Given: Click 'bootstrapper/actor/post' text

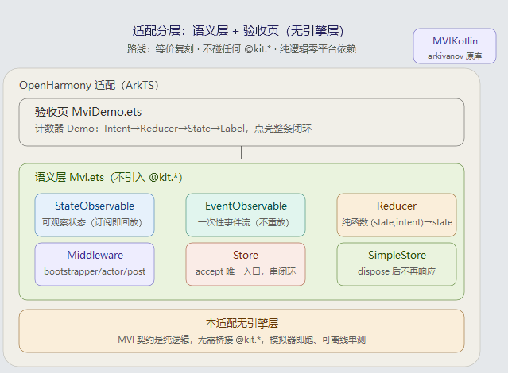Looking at the screenshot, I should tap(95, 271).
